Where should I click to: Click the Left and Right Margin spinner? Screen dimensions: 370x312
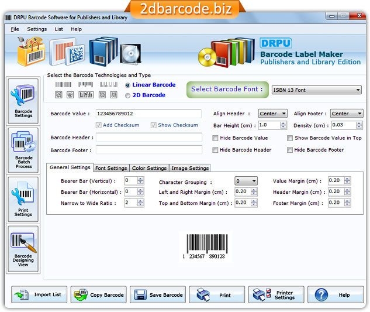click(x=254, y=191)
